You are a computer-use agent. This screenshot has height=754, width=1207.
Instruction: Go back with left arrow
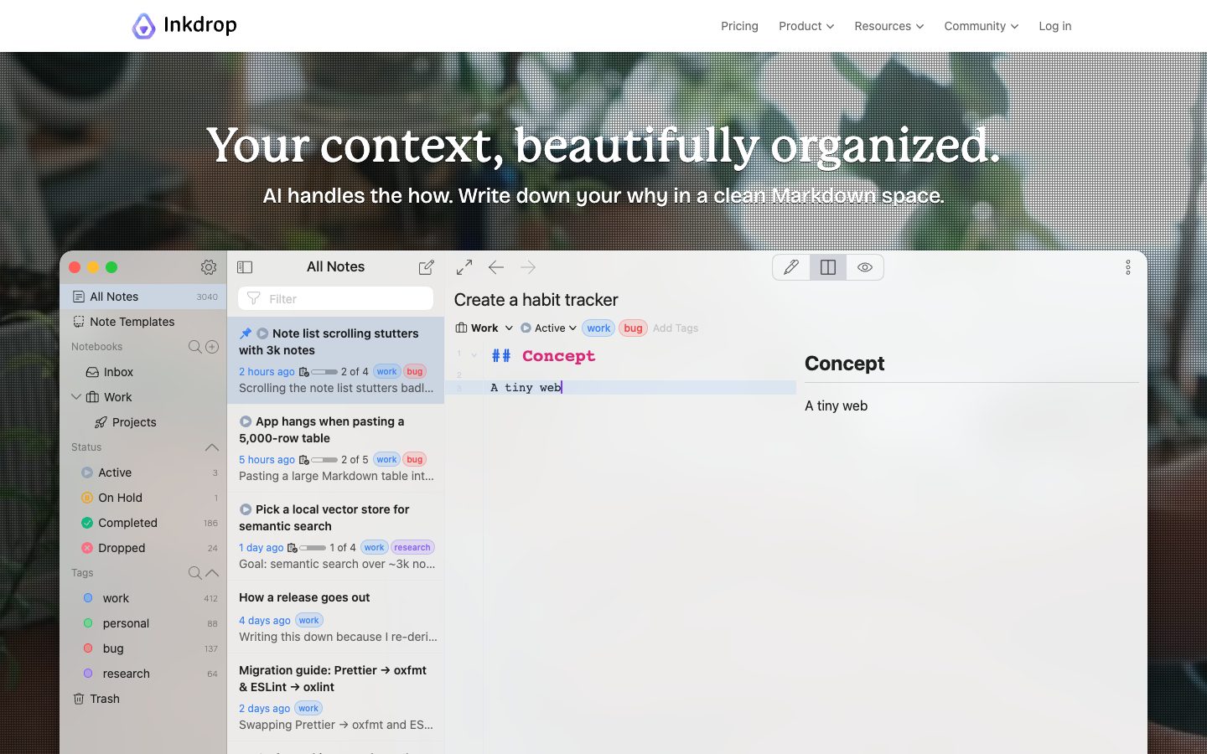point(496,267)
